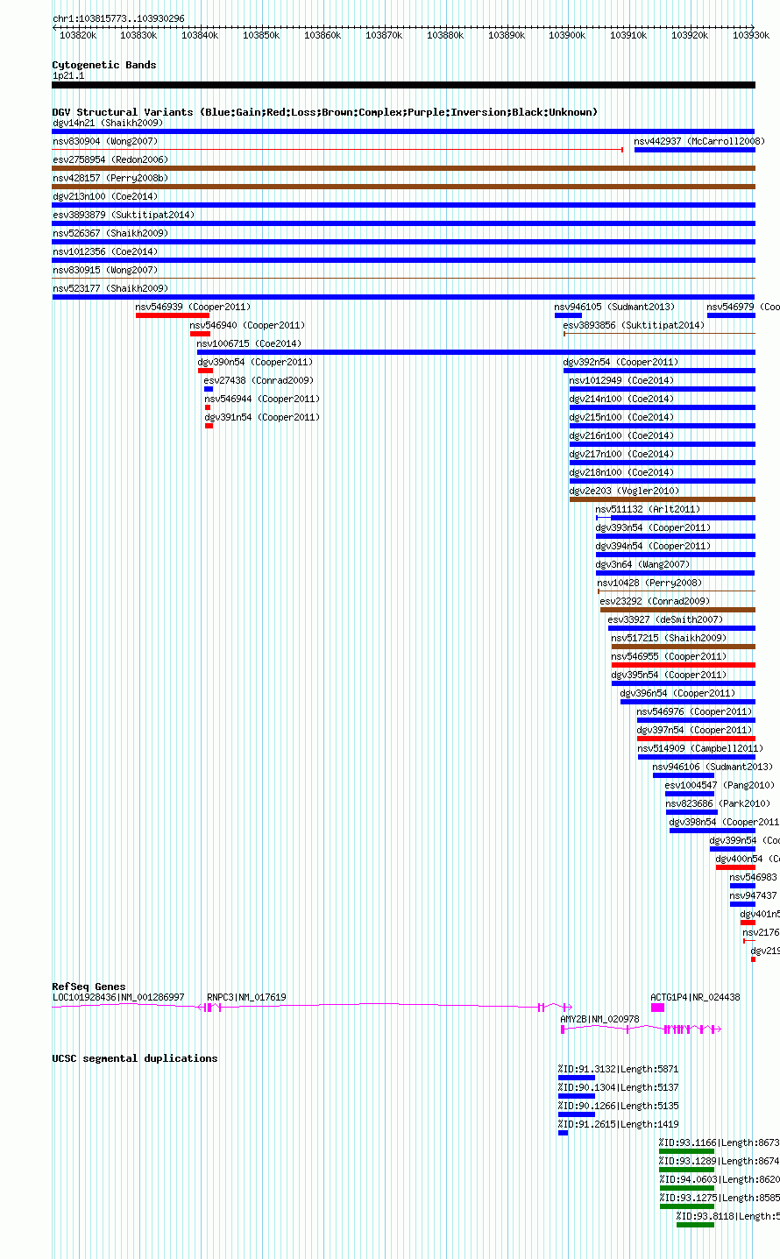Click the UCSC segmental duplications track heading
Image resolution: width=780 pixels, height=1259 pixels.
[135, 1058]
